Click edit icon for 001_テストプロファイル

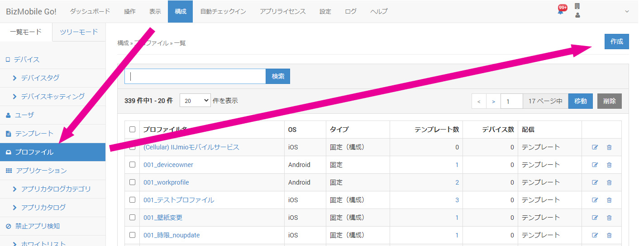pos(595,200)
